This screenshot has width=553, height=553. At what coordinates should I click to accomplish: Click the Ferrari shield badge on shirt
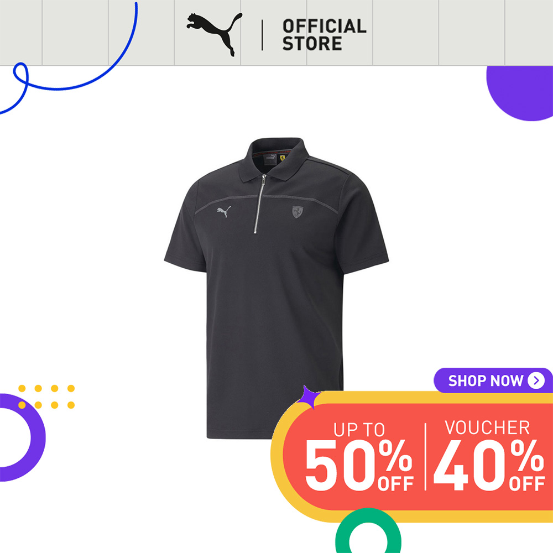click(x=298, y=212)
